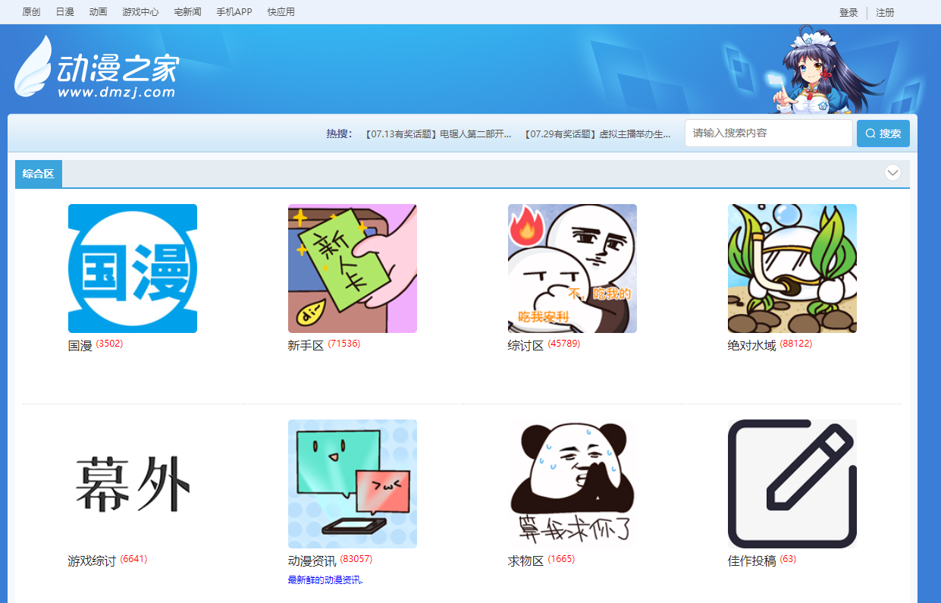Open 游戏中心 in the top menu
The image size is (941, 603).
[x=140, y=12]
